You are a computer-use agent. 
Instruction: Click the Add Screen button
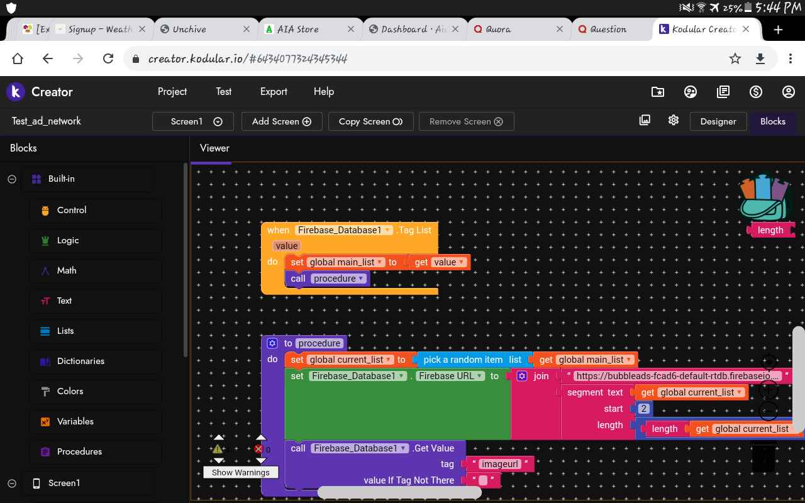282,121
